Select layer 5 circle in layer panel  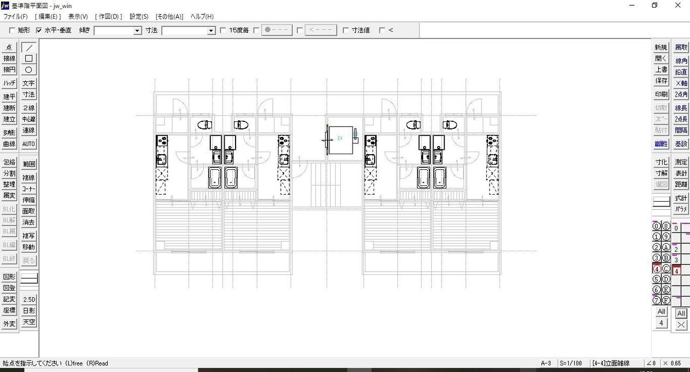point(657,279)
